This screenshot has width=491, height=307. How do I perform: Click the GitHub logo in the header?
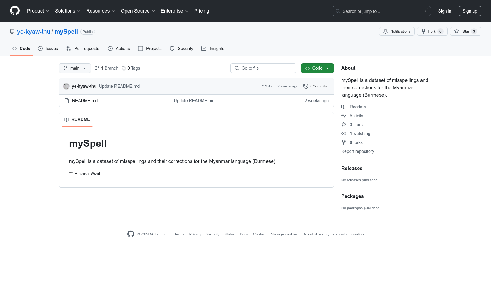tap(15, 11)
